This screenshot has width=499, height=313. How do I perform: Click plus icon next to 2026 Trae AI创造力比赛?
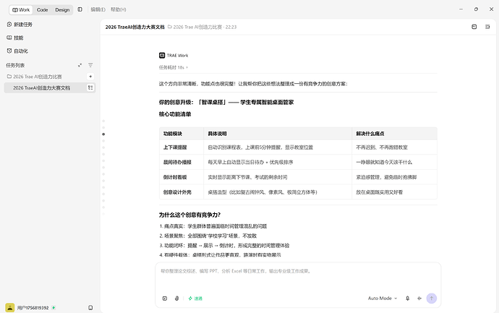click(x=90, y=77)
